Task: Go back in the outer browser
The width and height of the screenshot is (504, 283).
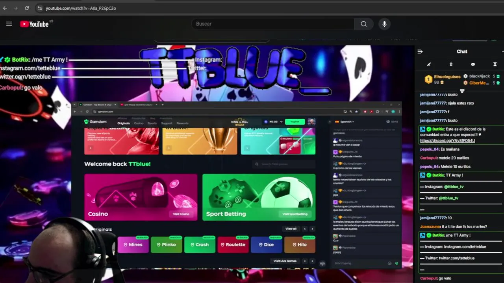Action: [5, 8]
